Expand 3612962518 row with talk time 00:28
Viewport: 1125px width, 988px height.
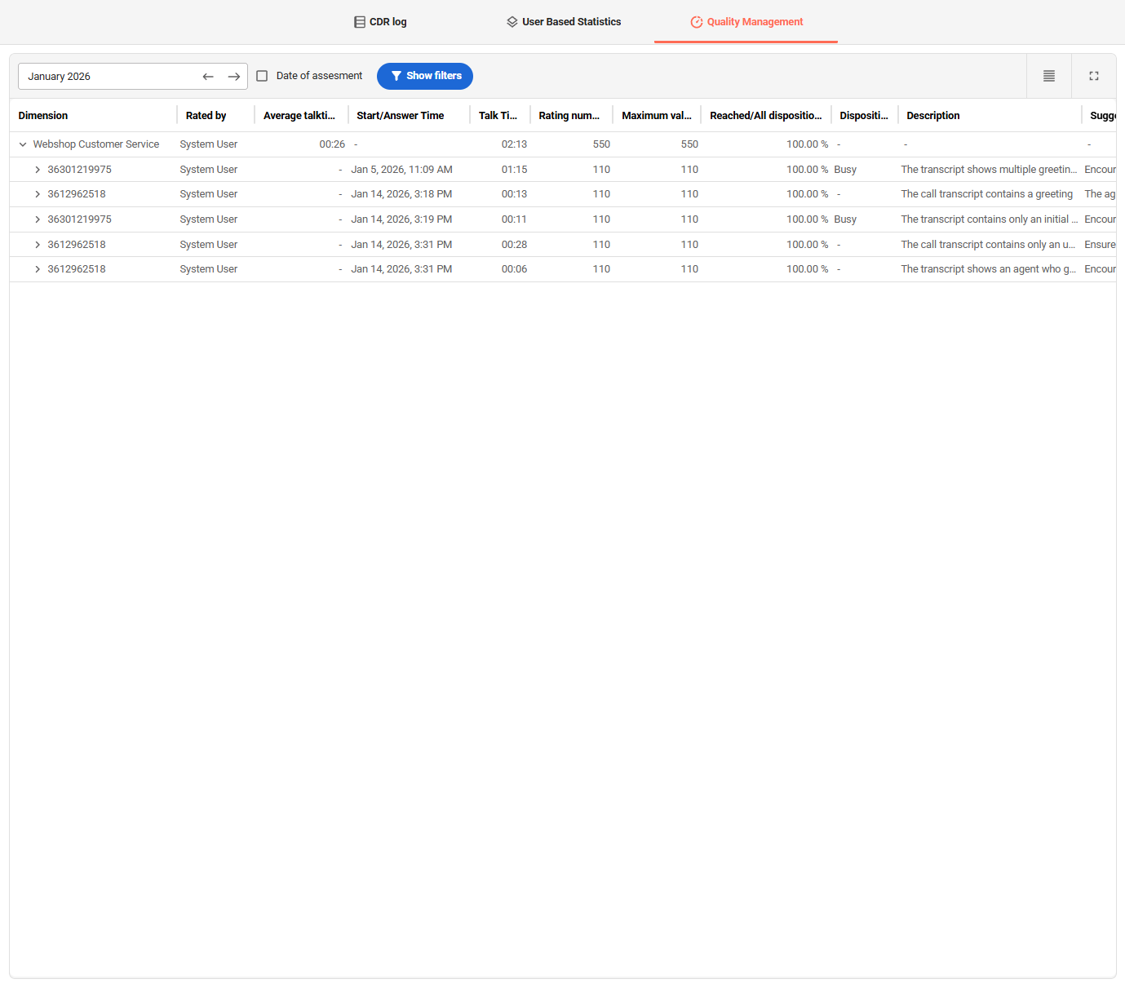pyautogui.click(x=38, y=245)
